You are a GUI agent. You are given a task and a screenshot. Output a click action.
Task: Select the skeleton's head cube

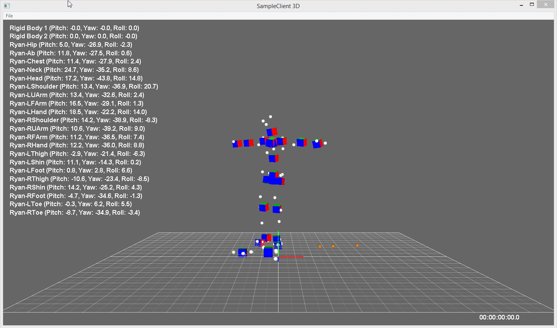tap(272, 132)
